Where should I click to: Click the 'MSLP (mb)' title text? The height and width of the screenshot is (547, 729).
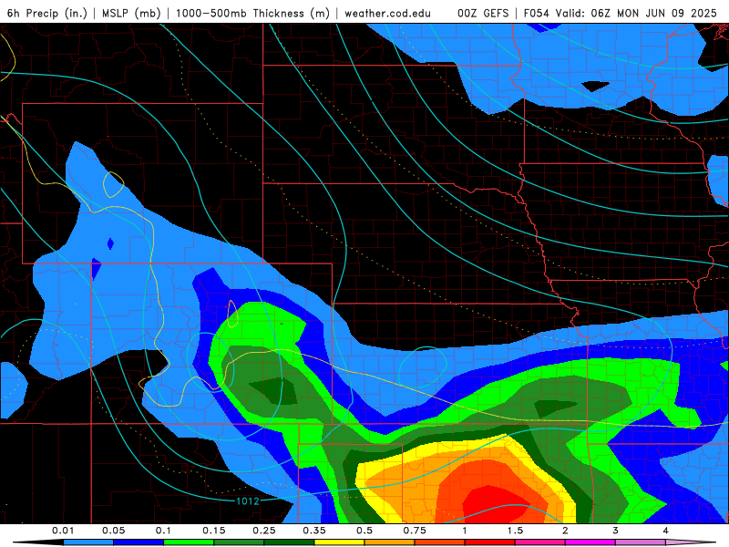pyautogui.click(x=131, y=13)
